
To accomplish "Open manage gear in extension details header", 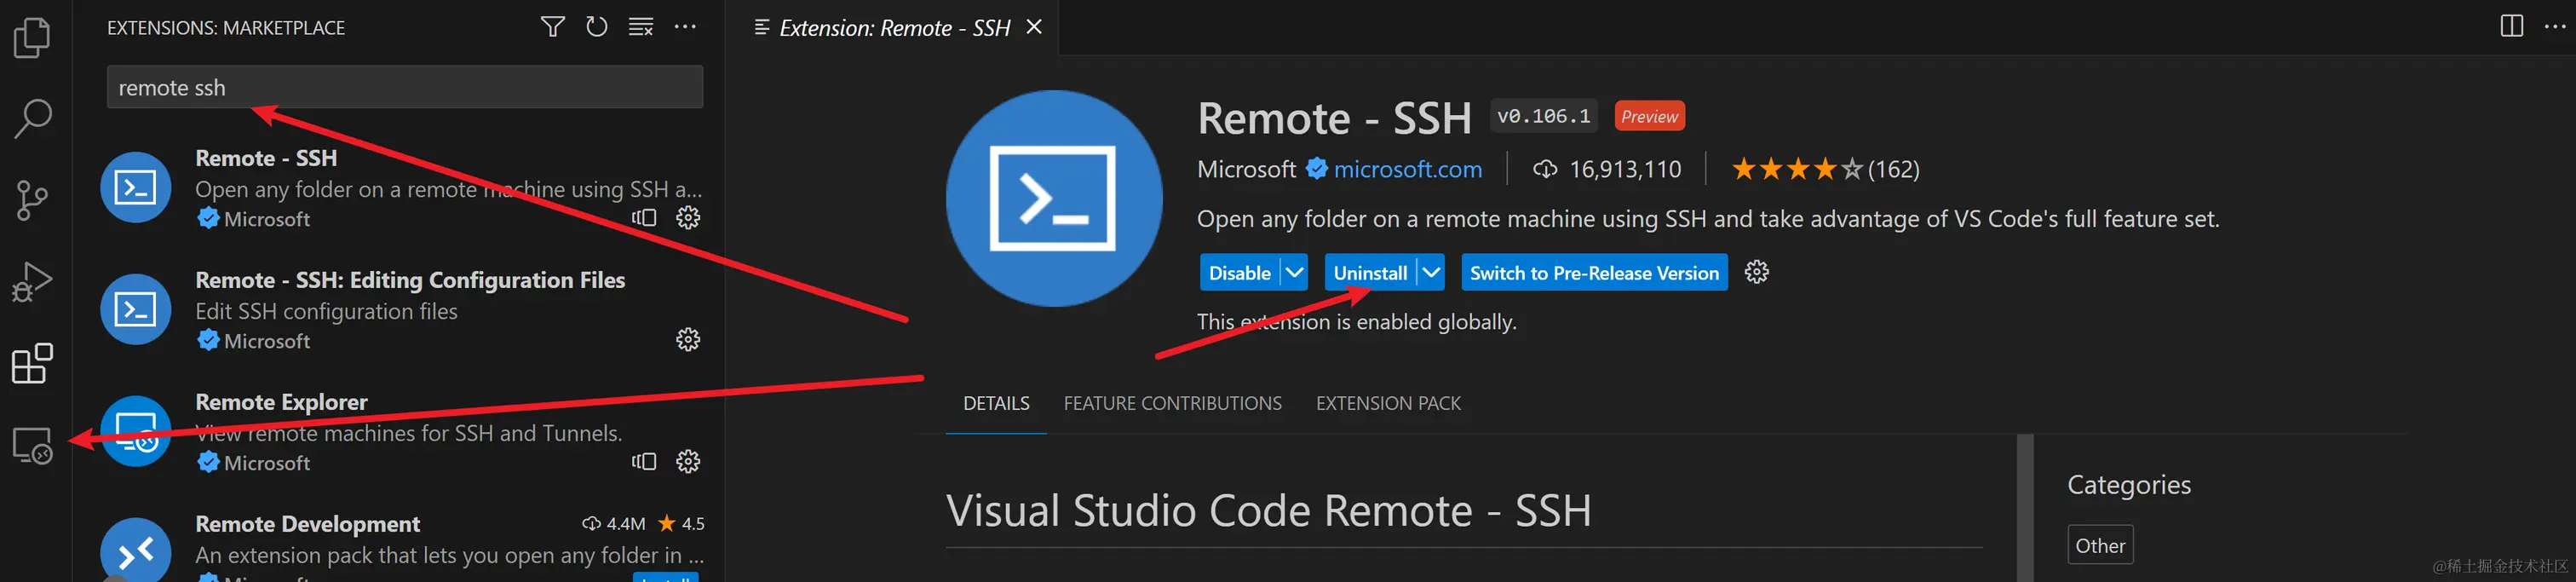I will 1757,272.
